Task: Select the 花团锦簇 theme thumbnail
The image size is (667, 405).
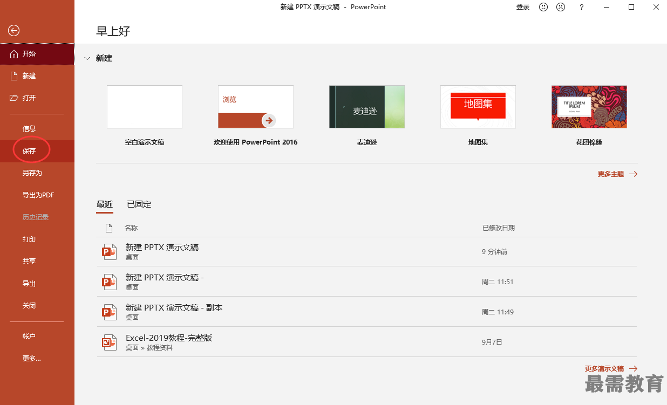Action: pos(589,107)
